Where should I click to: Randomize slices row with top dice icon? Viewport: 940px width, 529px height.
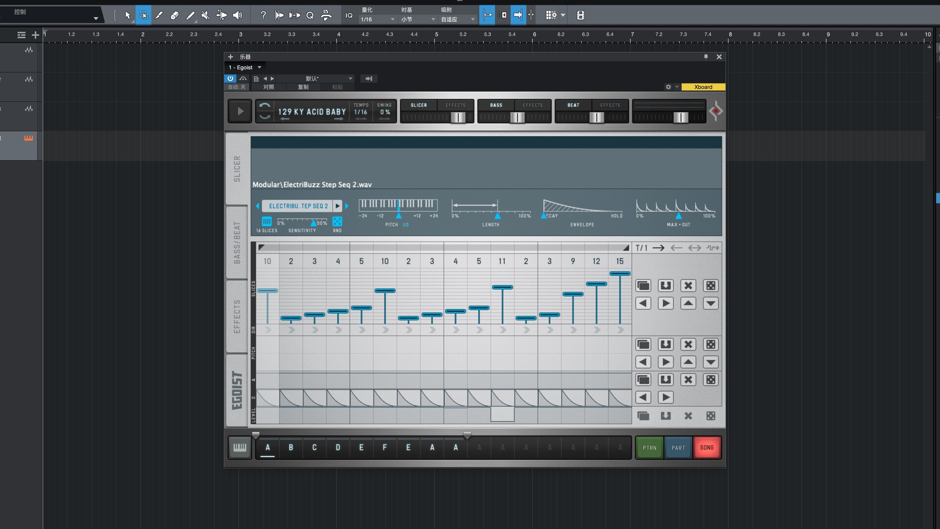coord(711,286)
